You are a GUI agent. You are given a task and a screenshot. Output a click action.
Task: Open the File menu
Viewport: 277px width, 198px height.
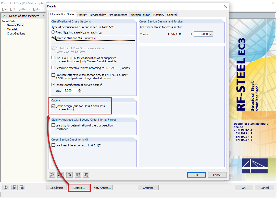tap(4, 9)
